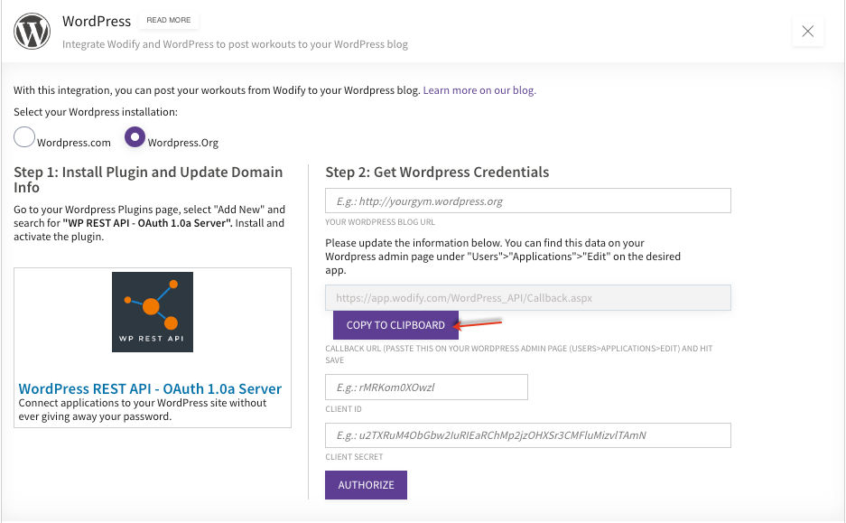The image size is (846, 523).
Task: Click the 'Step 1: Install Plugin and Update Domain Info' heading
Action: (148, 180)
